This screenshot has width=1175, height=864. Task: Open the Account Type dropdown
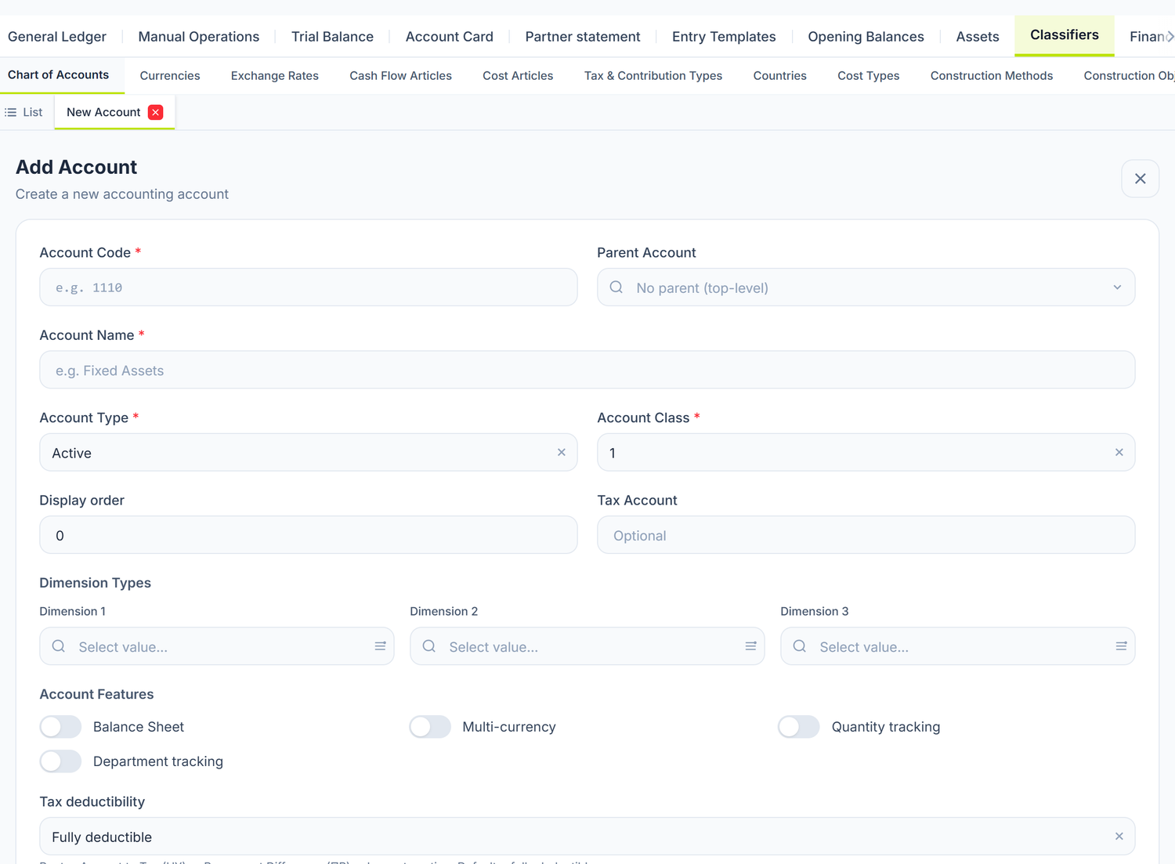pos(309,453)
